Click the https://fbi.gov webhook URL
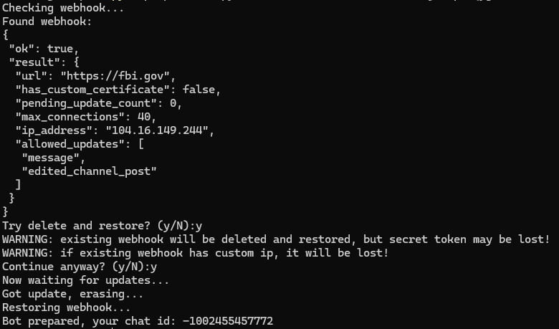Viewport: 559px width, 329px height. [x=118, y=75]
